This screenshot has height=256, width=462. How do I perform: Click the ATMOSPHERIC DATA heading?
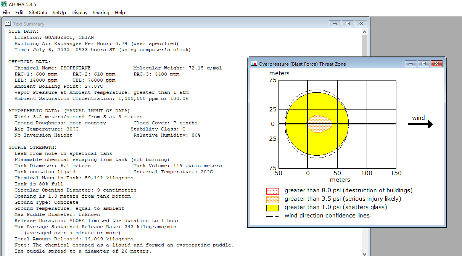(x=69, y=111)
